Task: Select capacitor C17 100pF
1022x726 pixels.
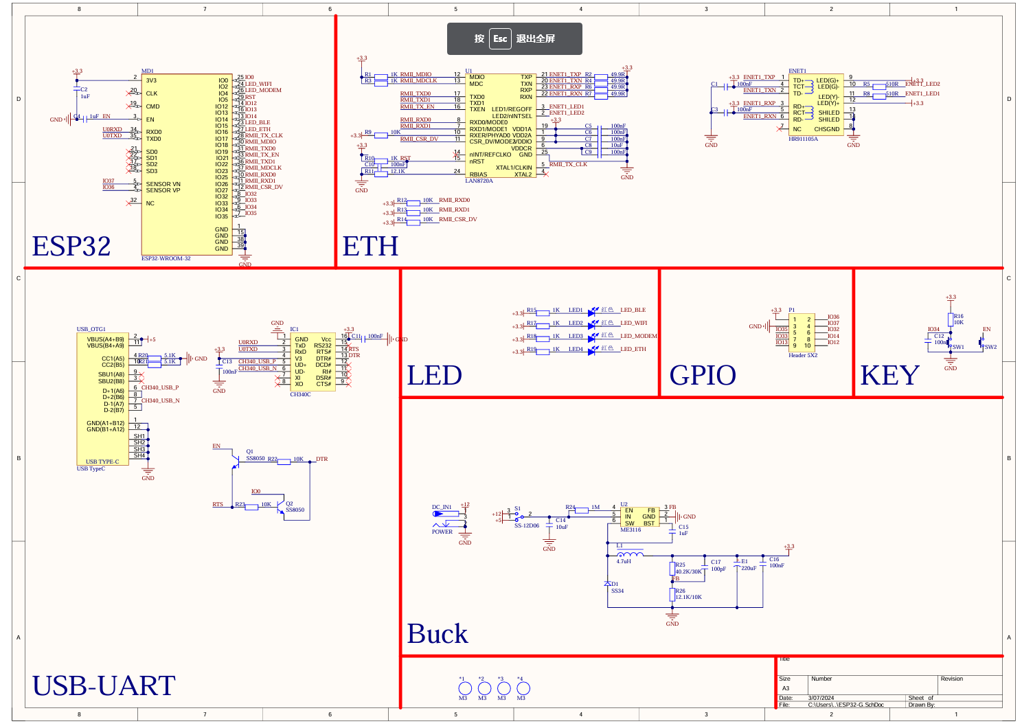Action: click(705, 566)
